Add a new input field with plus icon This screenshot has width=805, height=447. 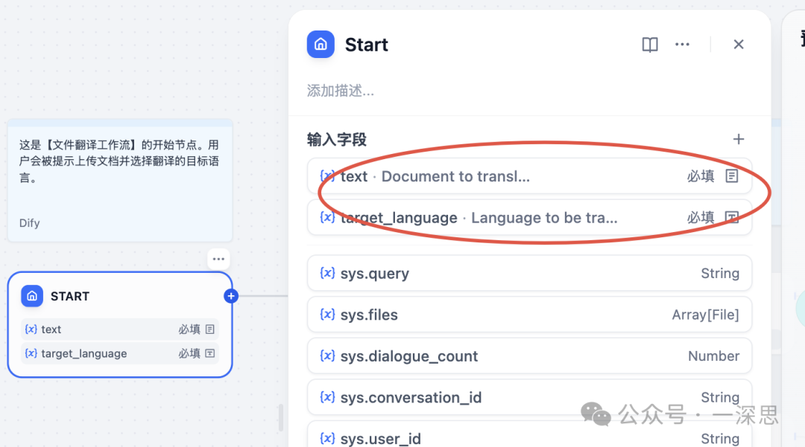[x=739, y=139]
